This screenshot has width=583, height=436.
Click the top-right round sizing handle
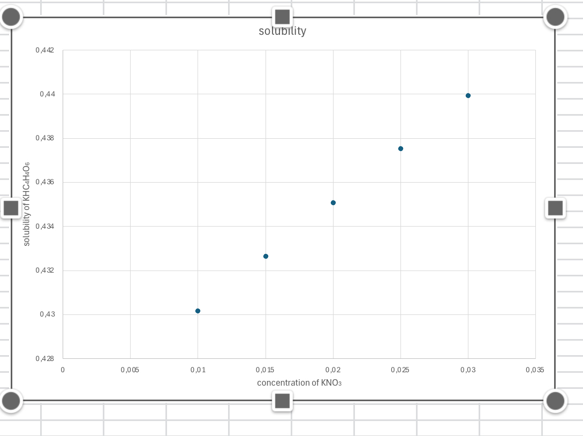tap(555, 17)
